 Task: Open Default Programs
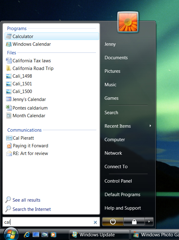pos(122,194)
